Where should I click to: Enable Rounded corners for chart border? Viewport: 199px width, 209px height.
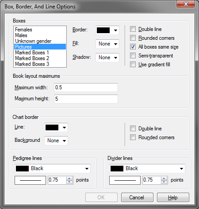pos(133,137)
